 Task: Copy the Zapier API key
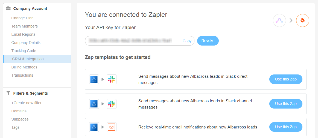[x=187, y=41]
